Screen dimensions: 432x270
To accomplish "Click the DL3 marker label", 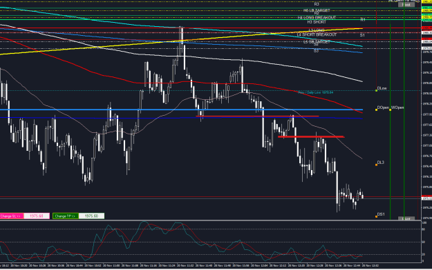I will (x=380, y=163).
